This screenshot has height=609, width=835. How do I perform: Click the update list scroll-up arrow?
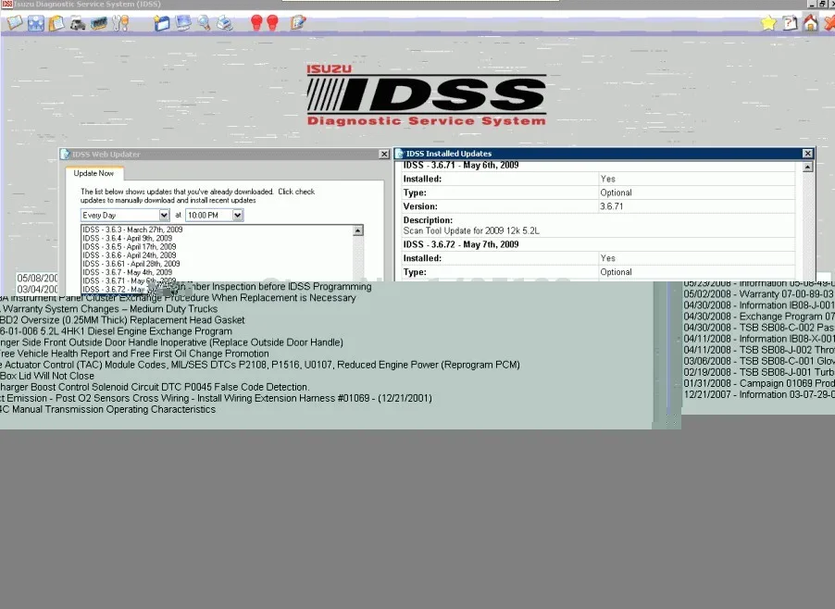point(358,230)
